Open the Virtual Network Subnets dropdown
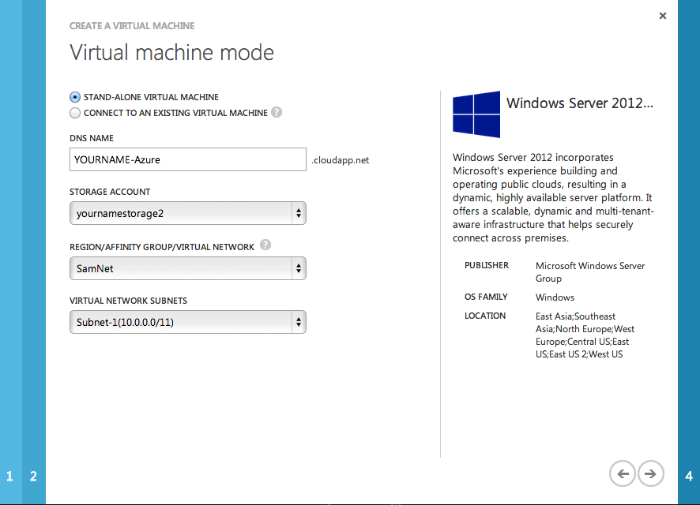This screenshot has width=700, height=505. (x=187, y=322)
